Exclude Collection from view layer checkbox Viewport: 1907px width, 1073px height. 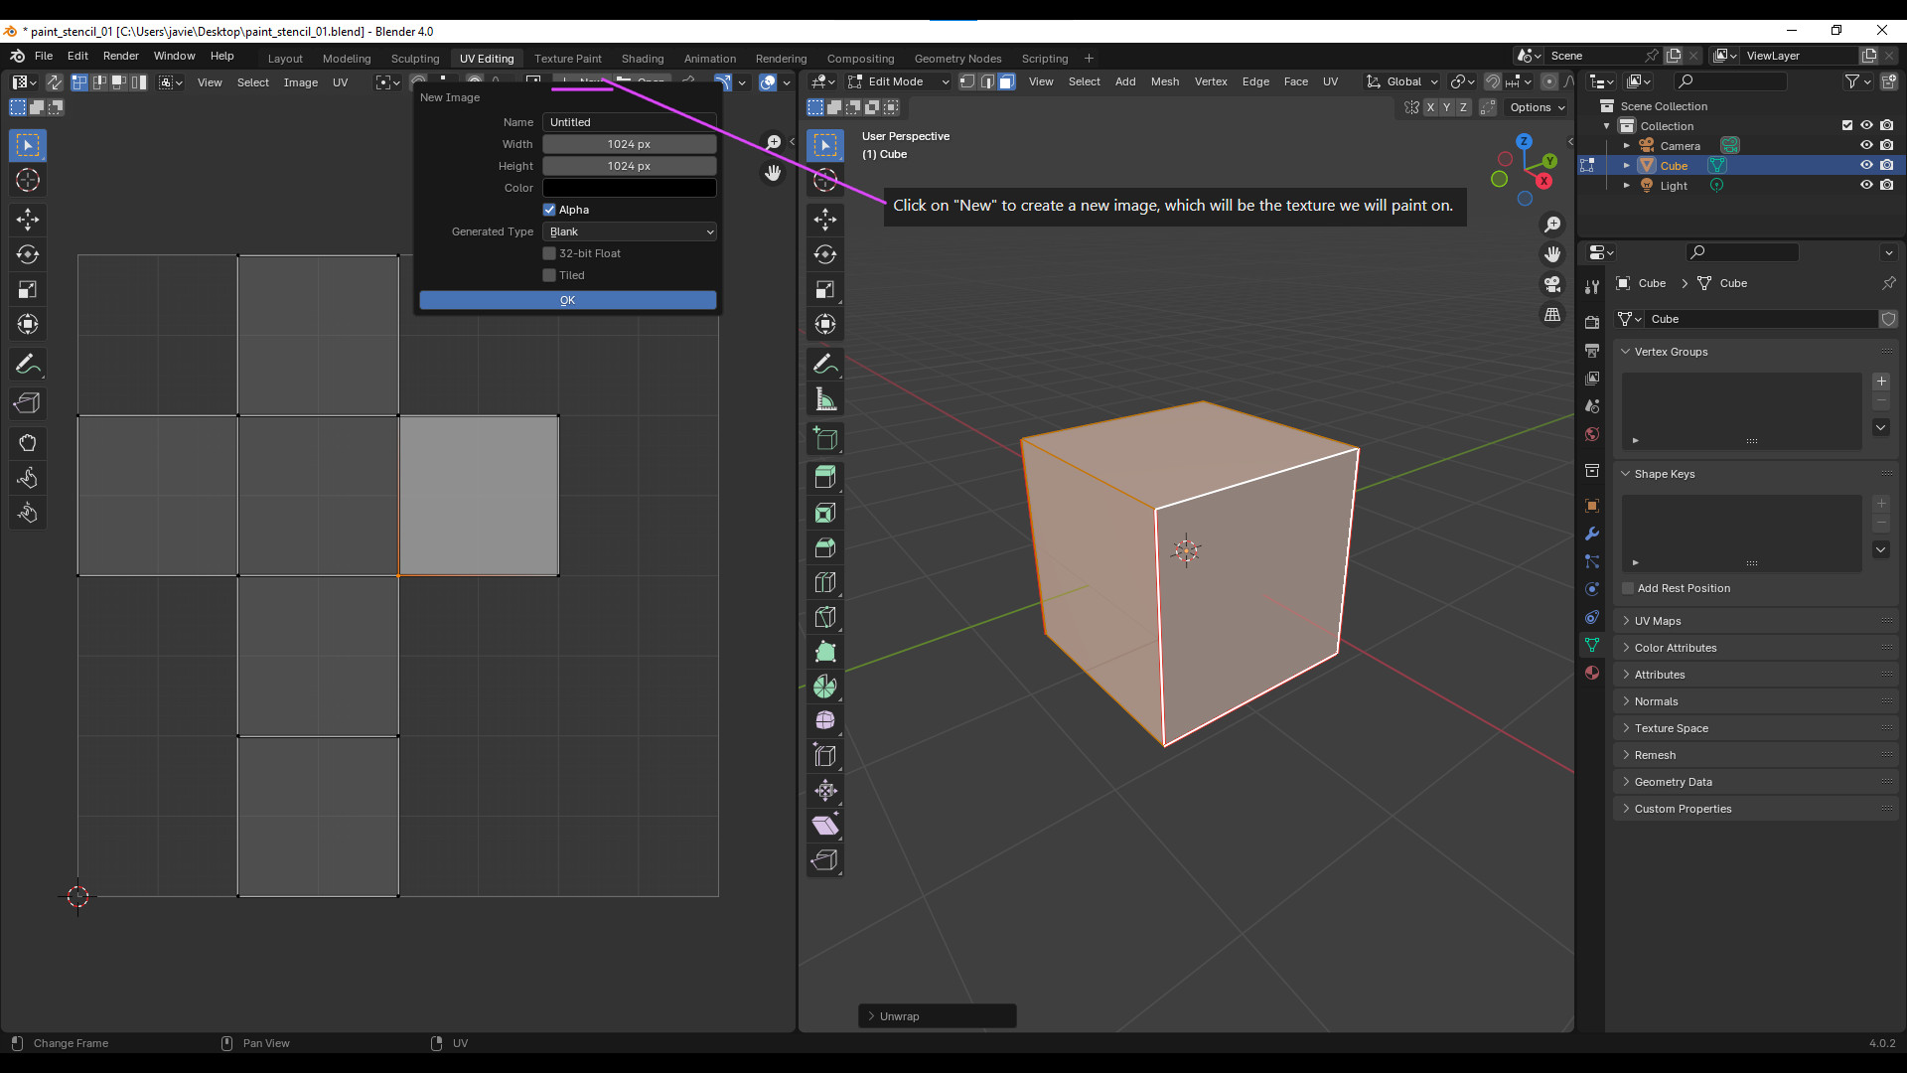click(1847, 125)
